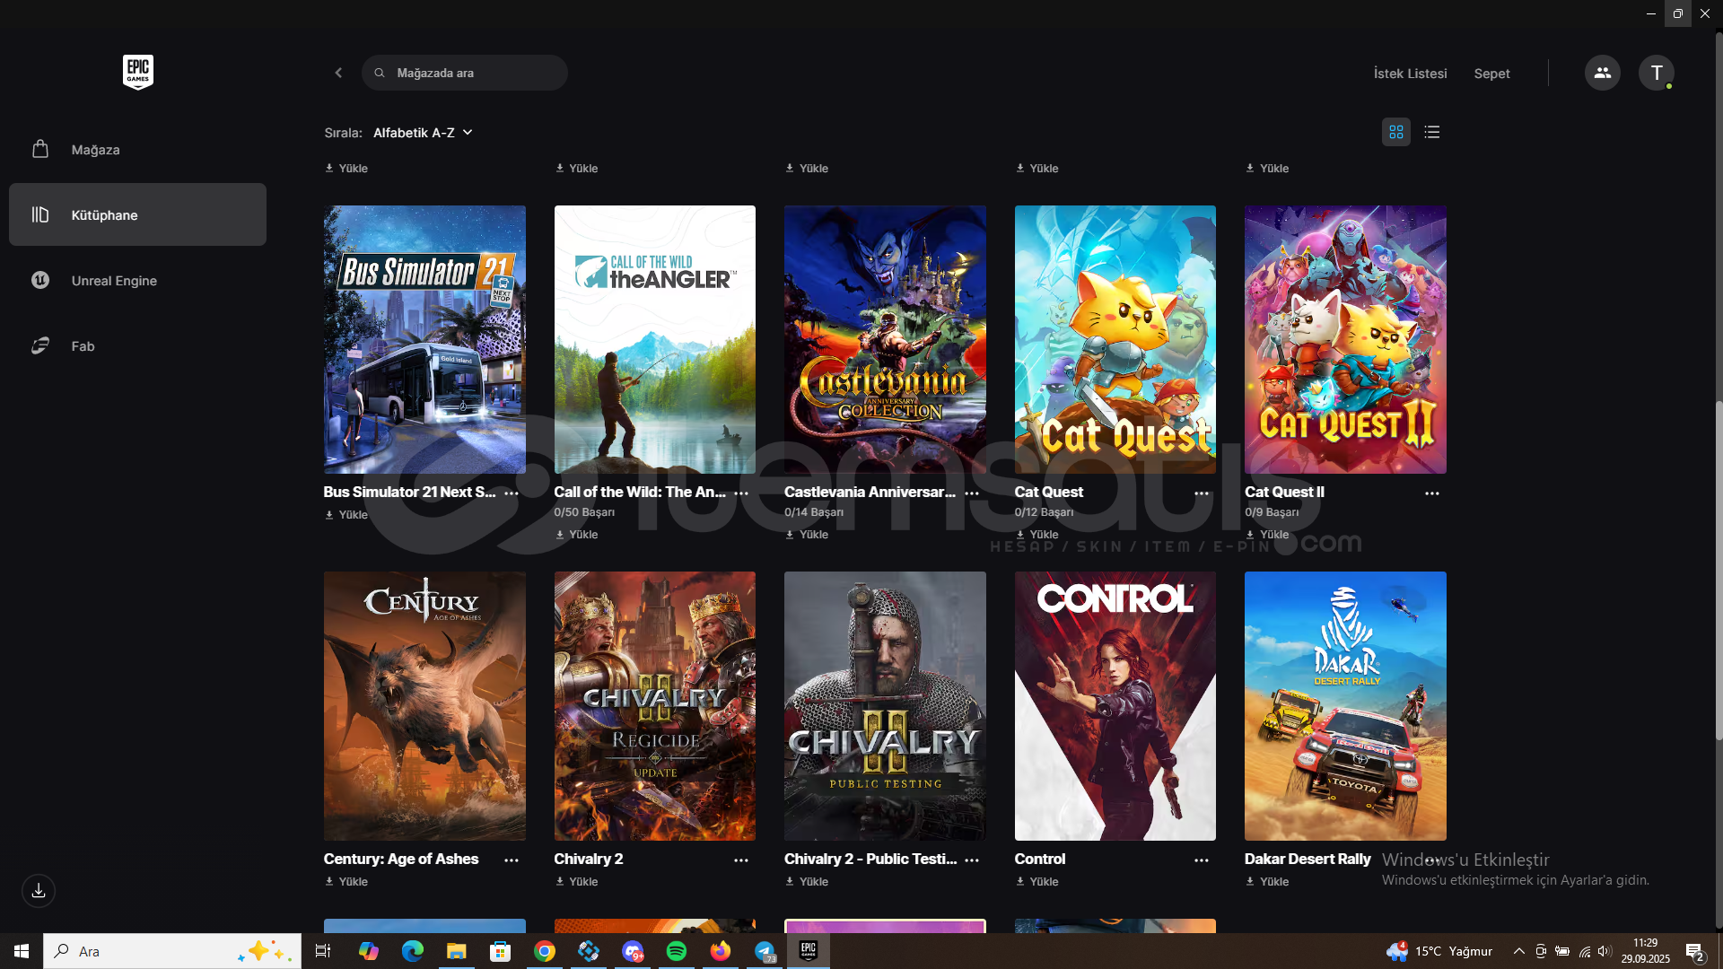Viewport: 1723px width, 969px height.
Task: Open options for Call of the Wild
Action: [741, 493]
